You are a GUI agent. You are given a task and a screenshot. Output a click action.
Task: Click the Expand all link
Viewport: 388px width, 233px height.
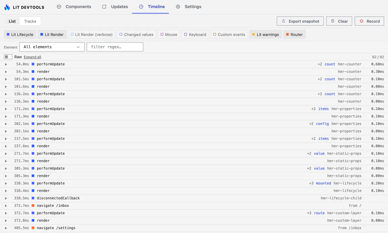[32, 57]
